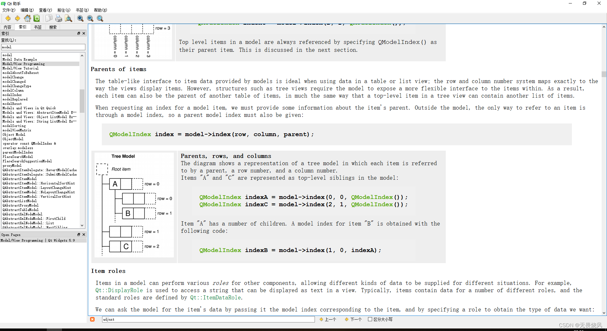Open the 查看(V) menu
The width and height of the screenshot is (607, 331).
tap(45, 10)
